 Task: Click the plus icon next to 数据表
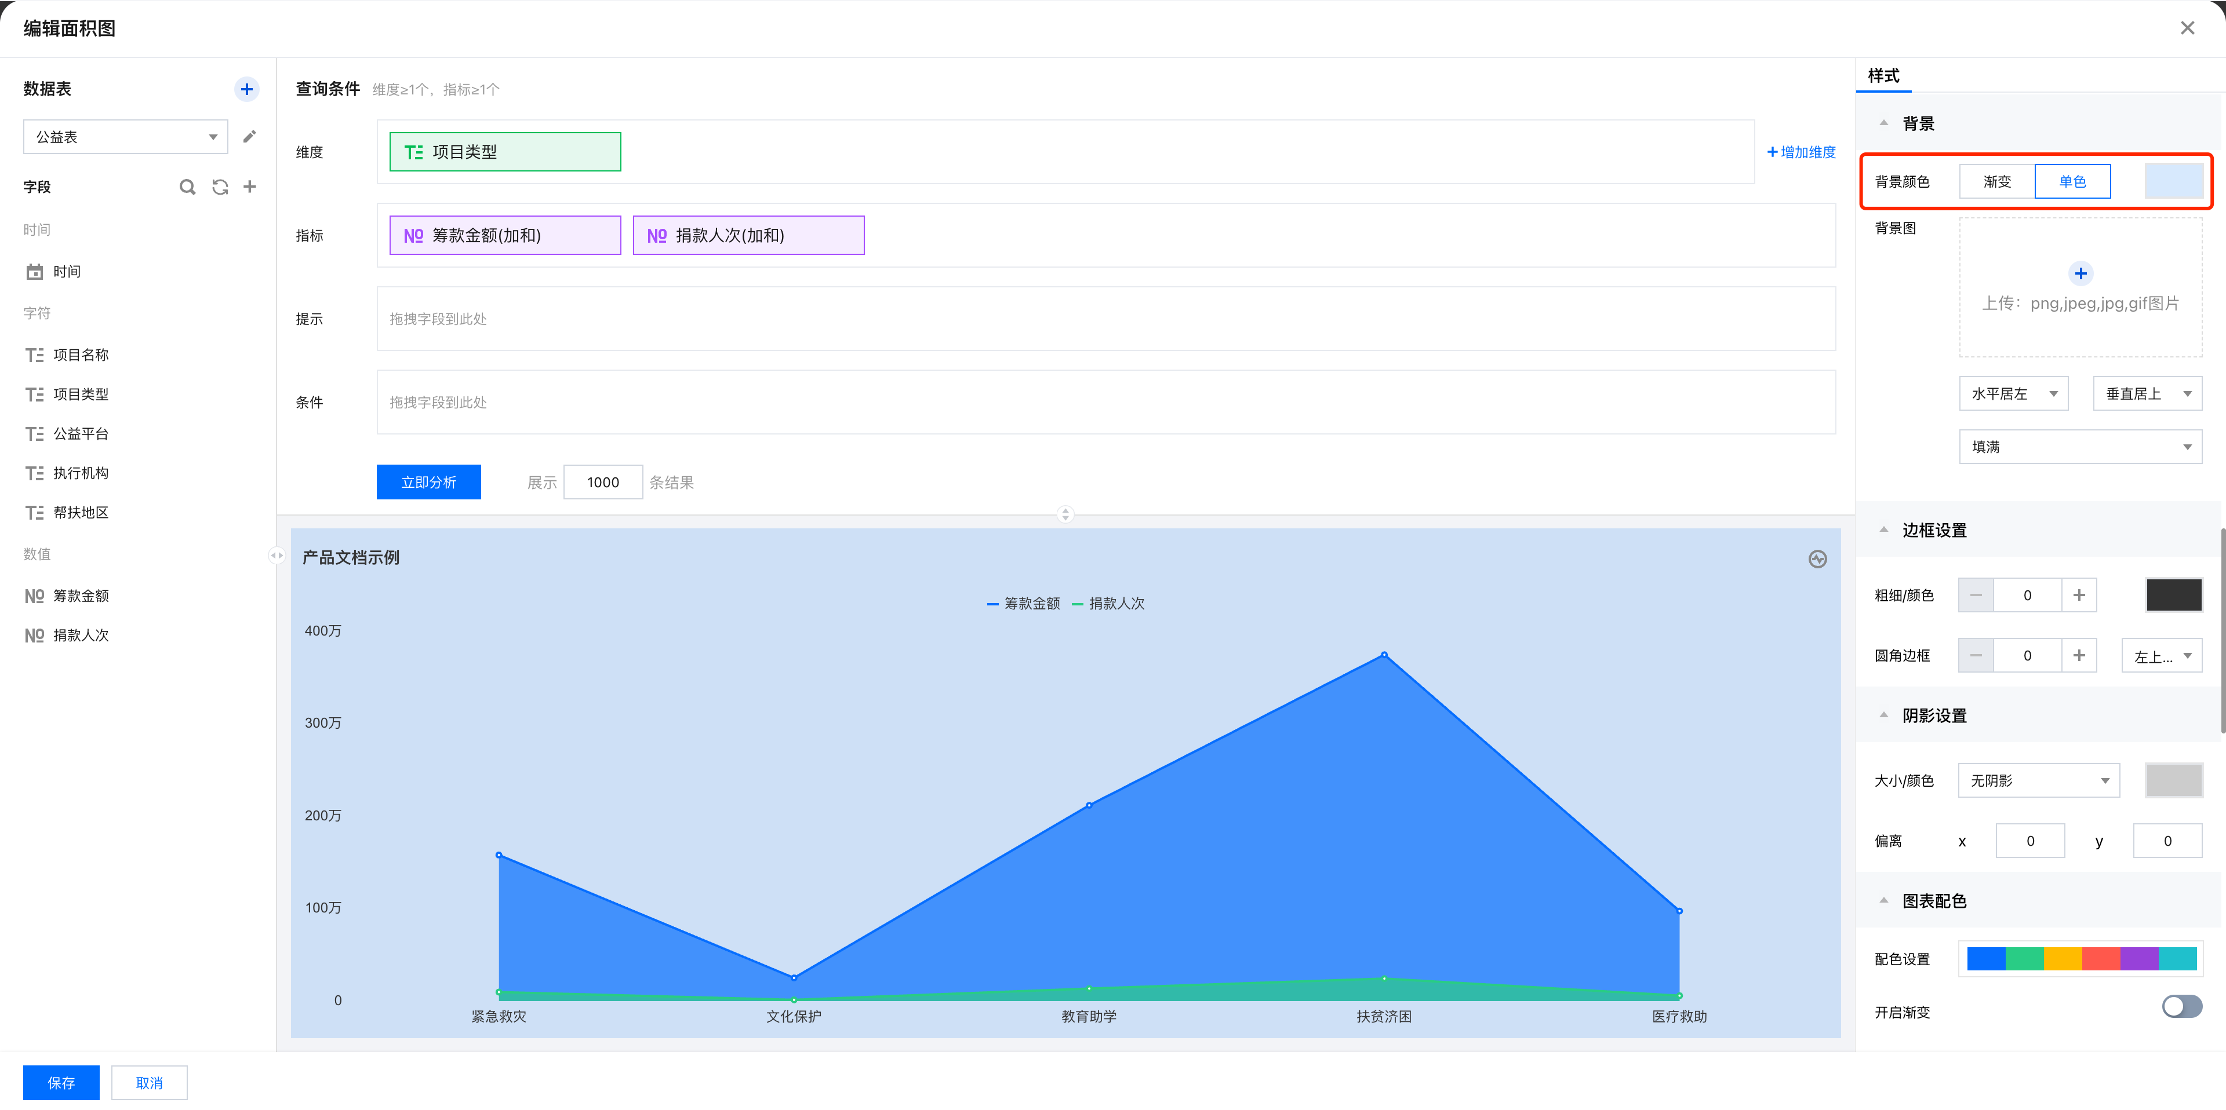(x=246, y=89)
